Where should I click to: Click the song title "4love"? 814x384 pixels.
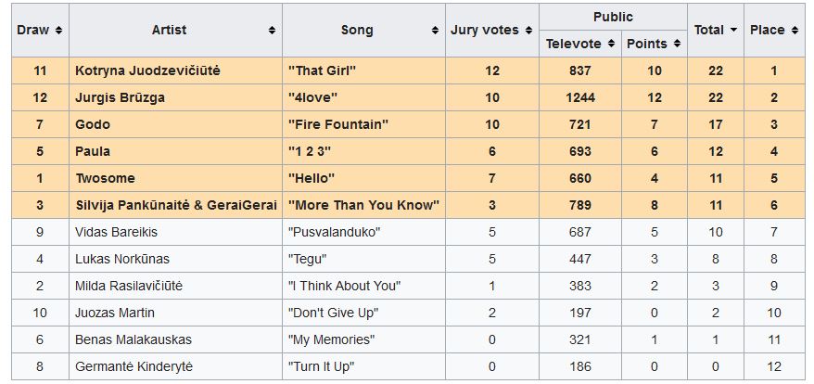pos(311,98)
